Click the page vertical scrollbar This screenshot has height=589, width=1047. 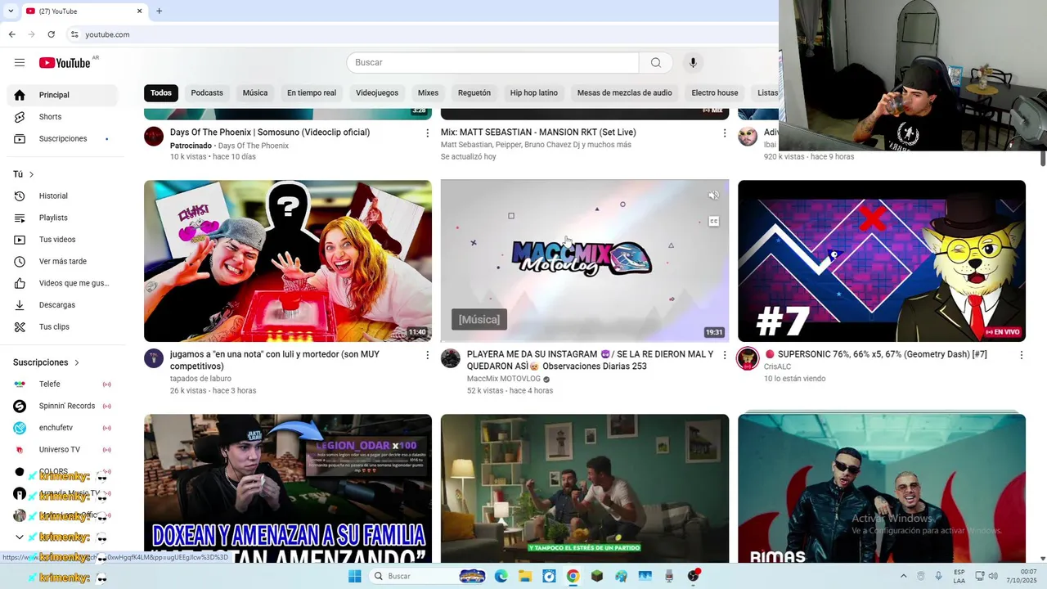tap(1043, 160)
